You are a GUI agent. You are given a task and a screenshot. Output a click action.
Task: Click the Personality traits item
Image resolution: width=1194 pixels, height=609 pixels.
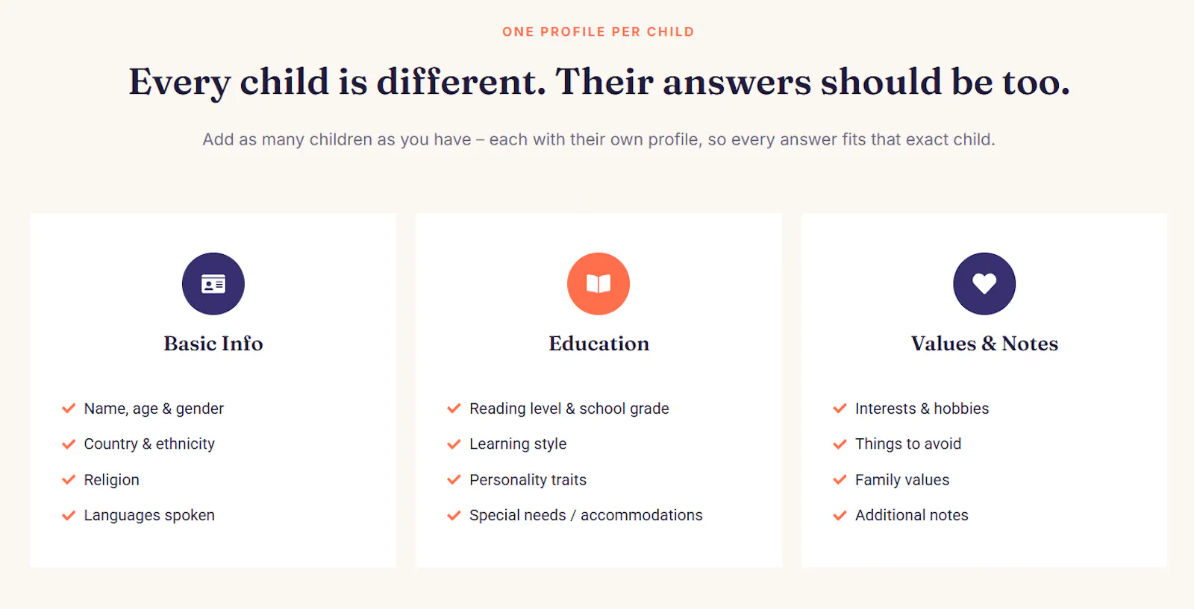coord(528,480)
